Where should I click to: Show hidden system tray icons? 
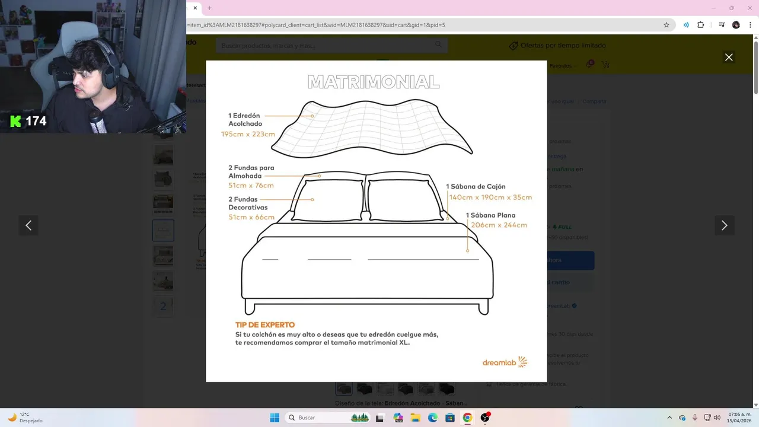pyautogui.click(x=669, y=418)
